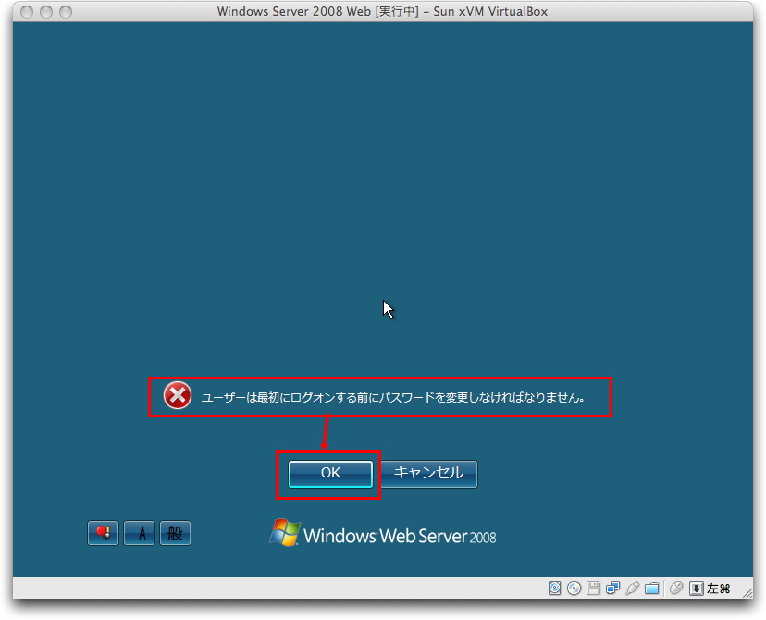Click the window resize grip corner
The width and height of the screenshot is (766, 620).
tap(747, 593)
